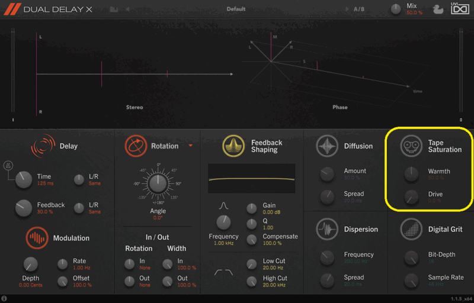Click the Phase view label
This screenshot has width=474, height=303.
(340, 108)
